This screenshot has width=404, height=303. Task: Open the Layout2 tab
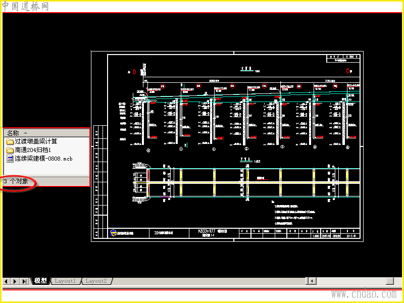96,281
